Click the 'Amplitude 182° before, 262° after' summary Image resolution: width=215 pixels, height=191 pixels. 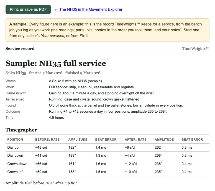tap(42, 183)
